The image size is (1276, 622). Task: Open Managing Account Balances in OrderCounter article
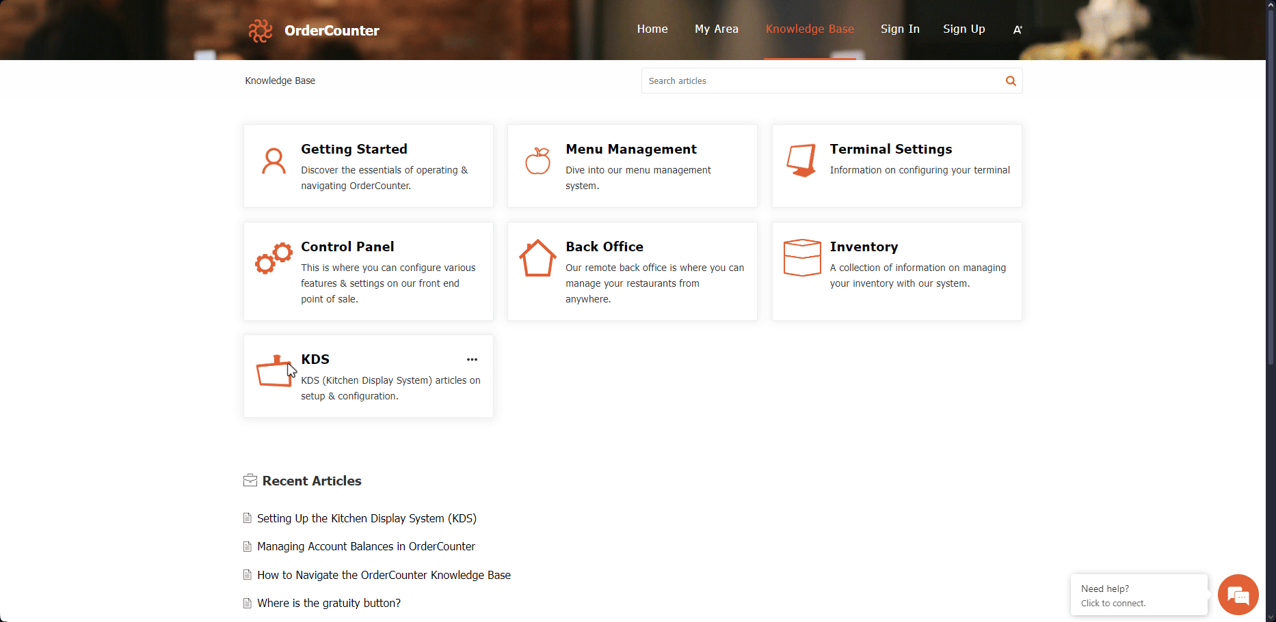click(x=366, y=546)
